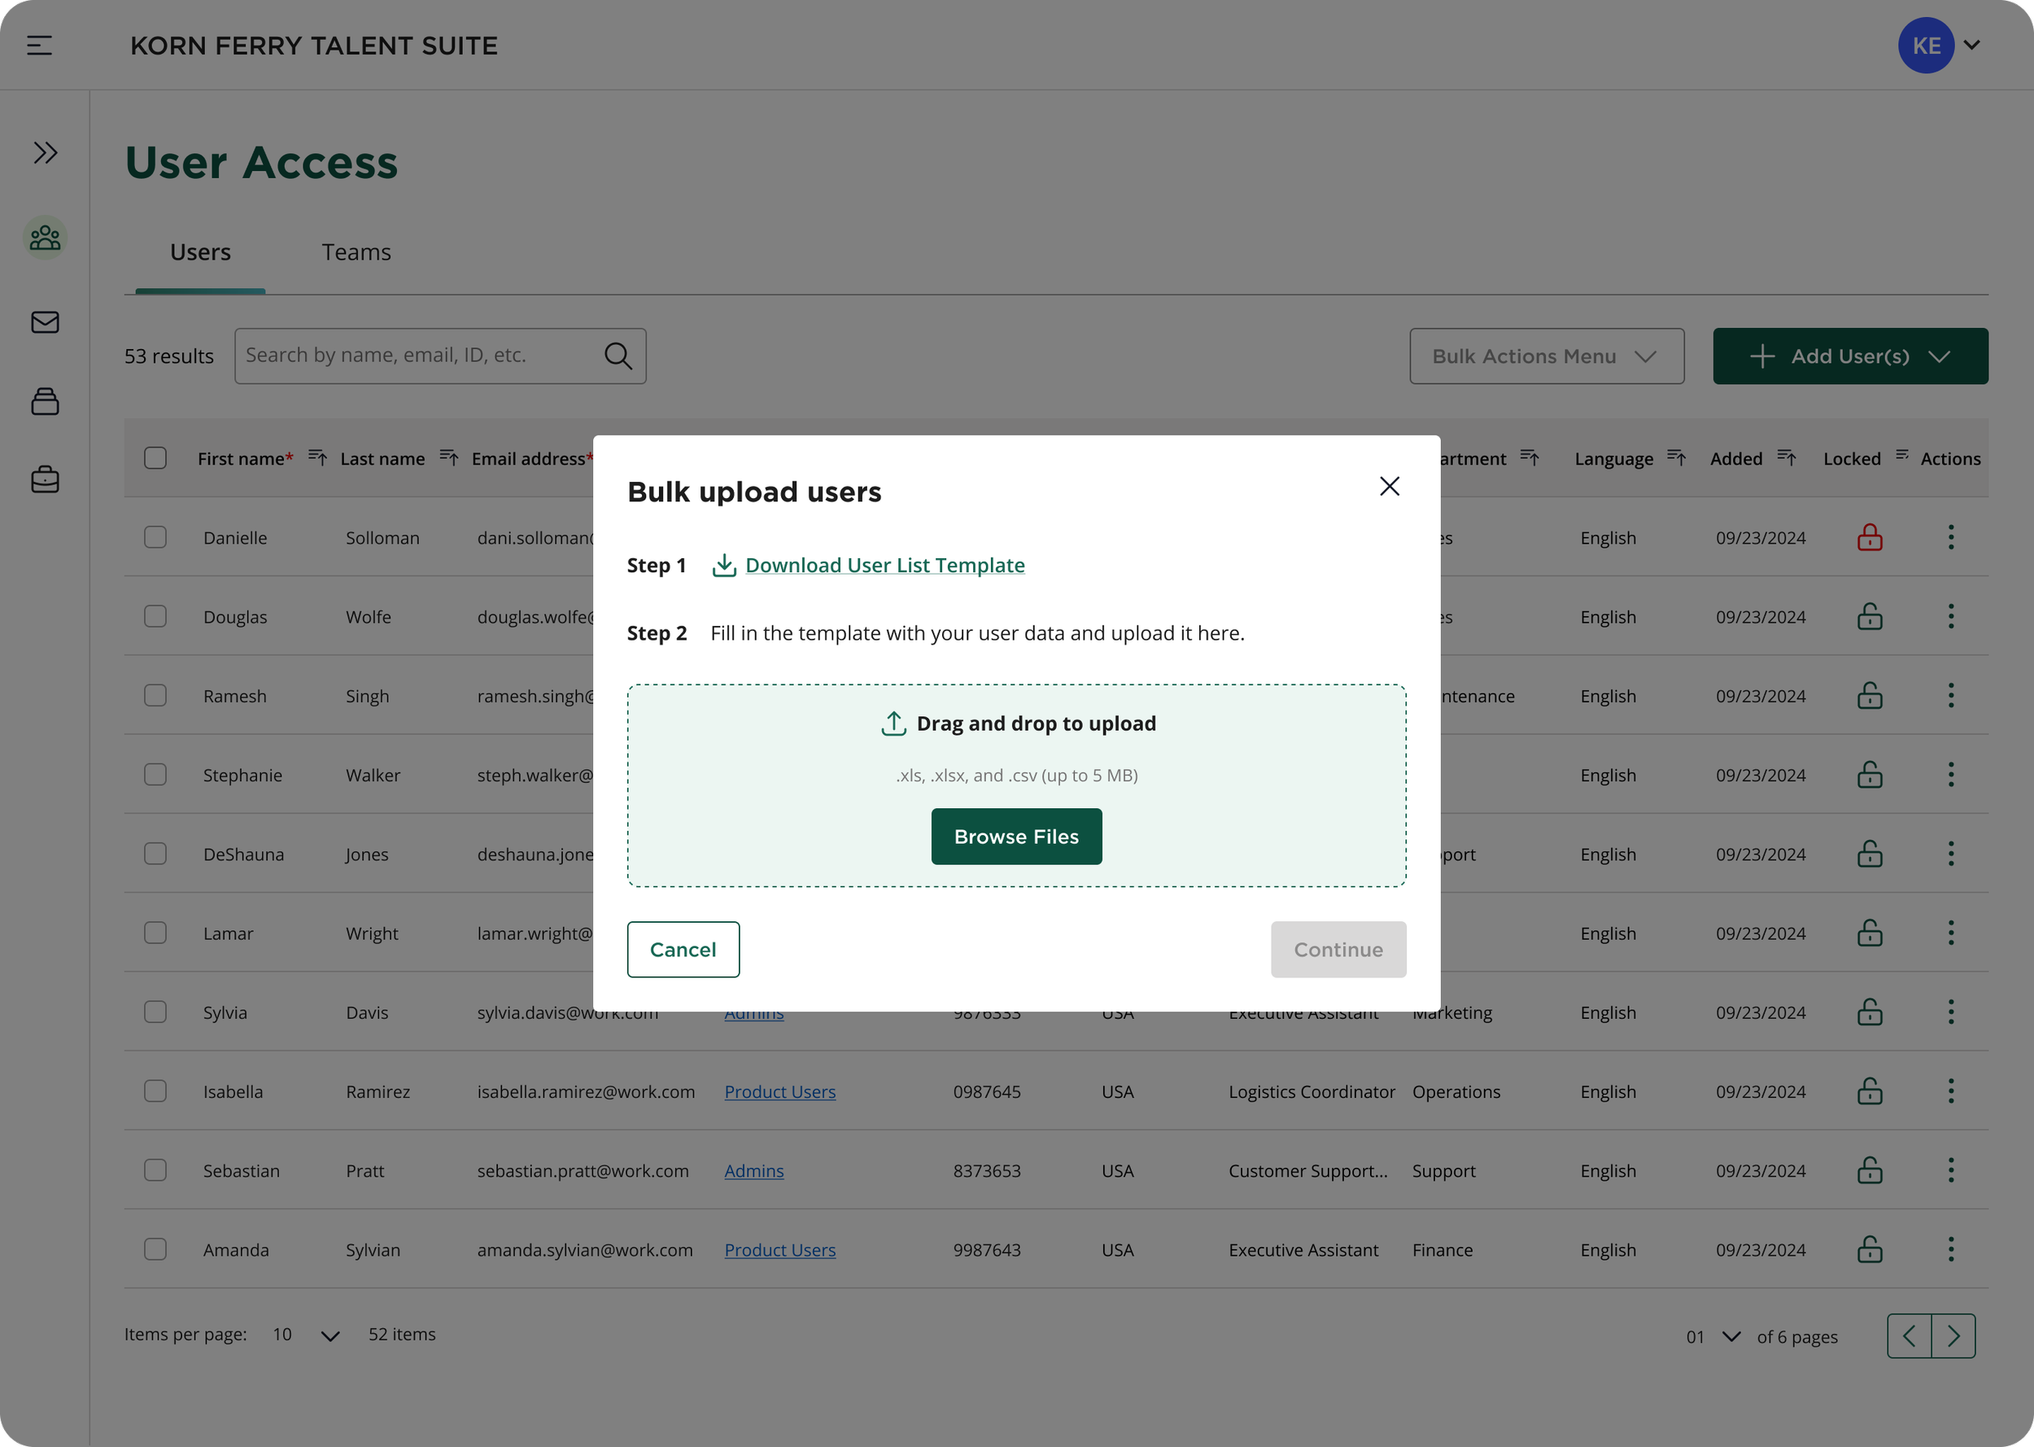Open the users group sidebar icon
2034x1447 pixels.
[46, 238]
